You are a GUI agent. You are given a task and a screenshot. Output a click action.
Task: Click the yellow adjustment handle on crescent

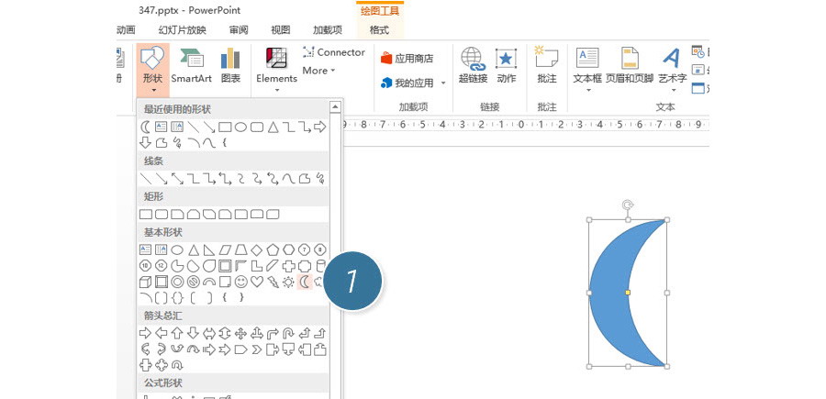(628, 293)
